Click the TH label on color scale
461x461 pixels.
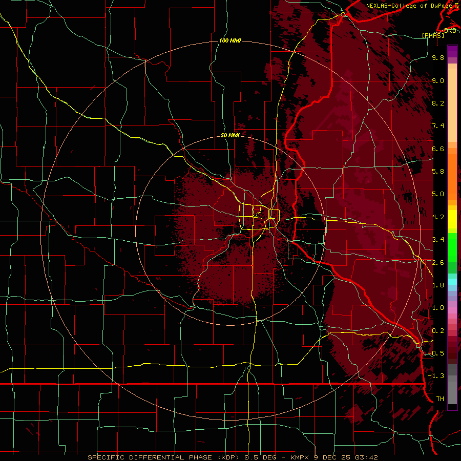coord(440,399)
